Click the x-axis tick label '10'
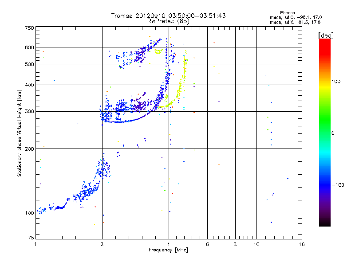355x266 pixels. pos(256,244)
